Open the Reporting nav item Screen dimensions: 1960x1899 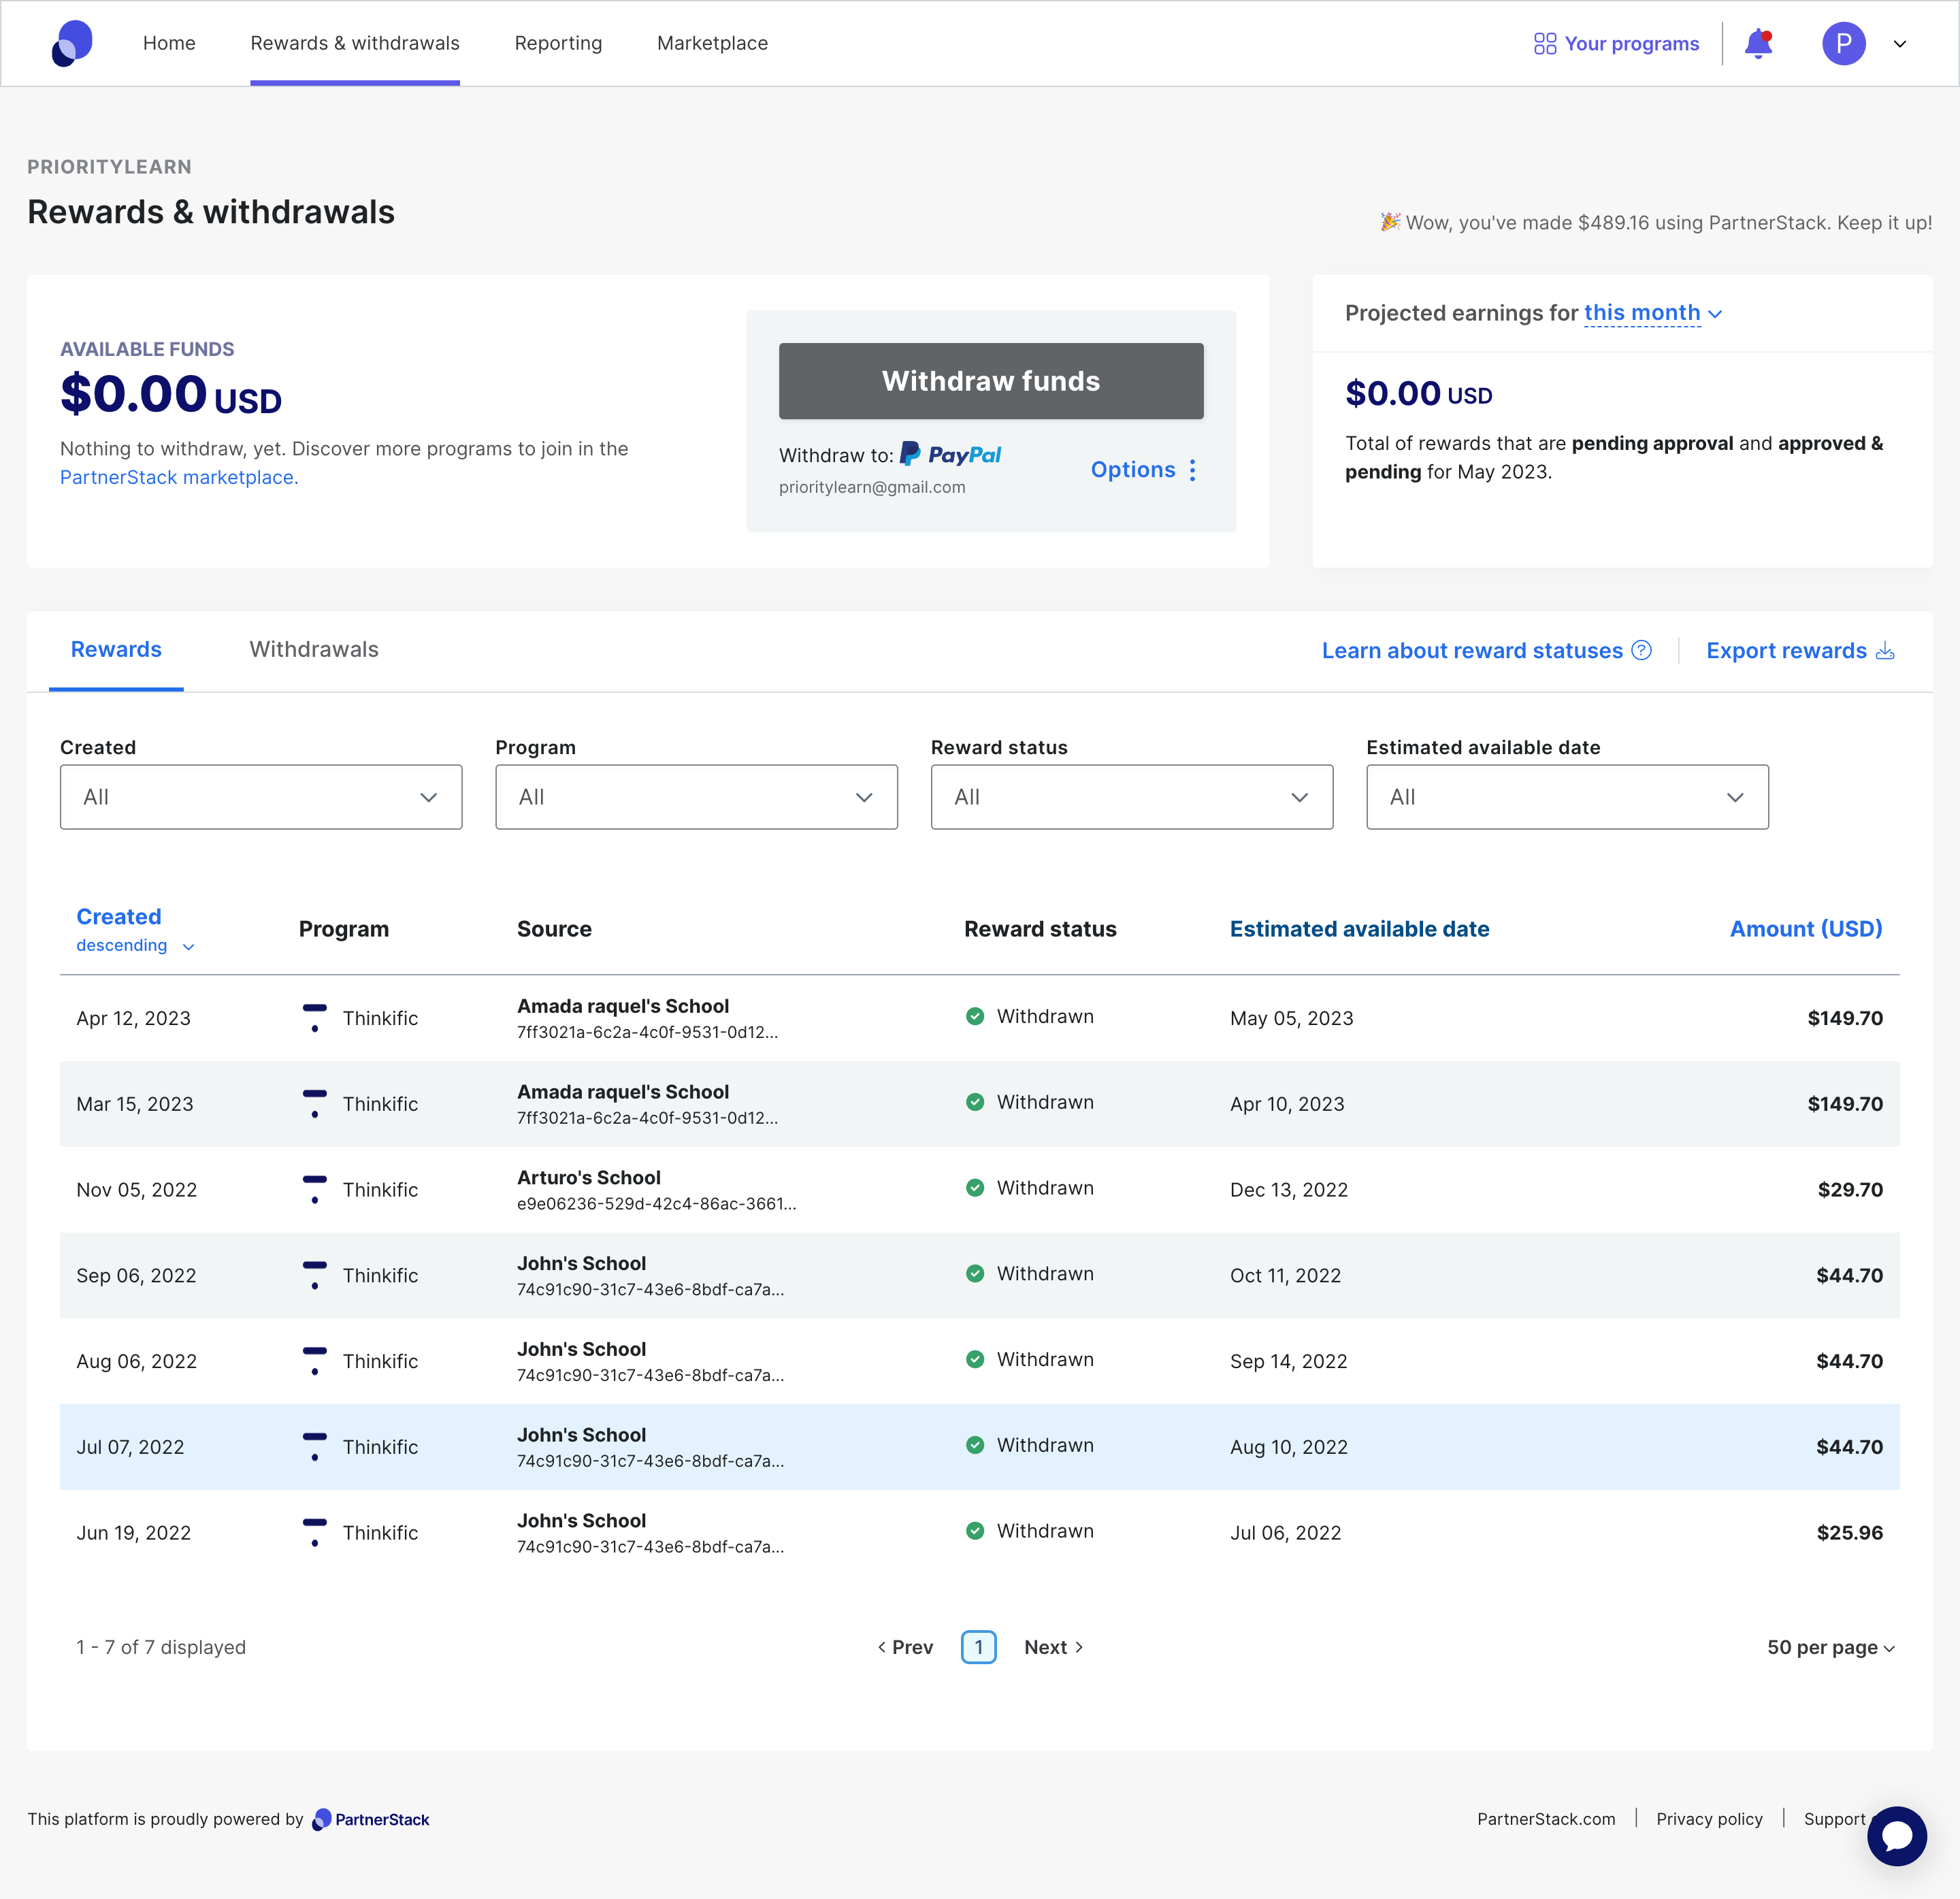[558, 43]
